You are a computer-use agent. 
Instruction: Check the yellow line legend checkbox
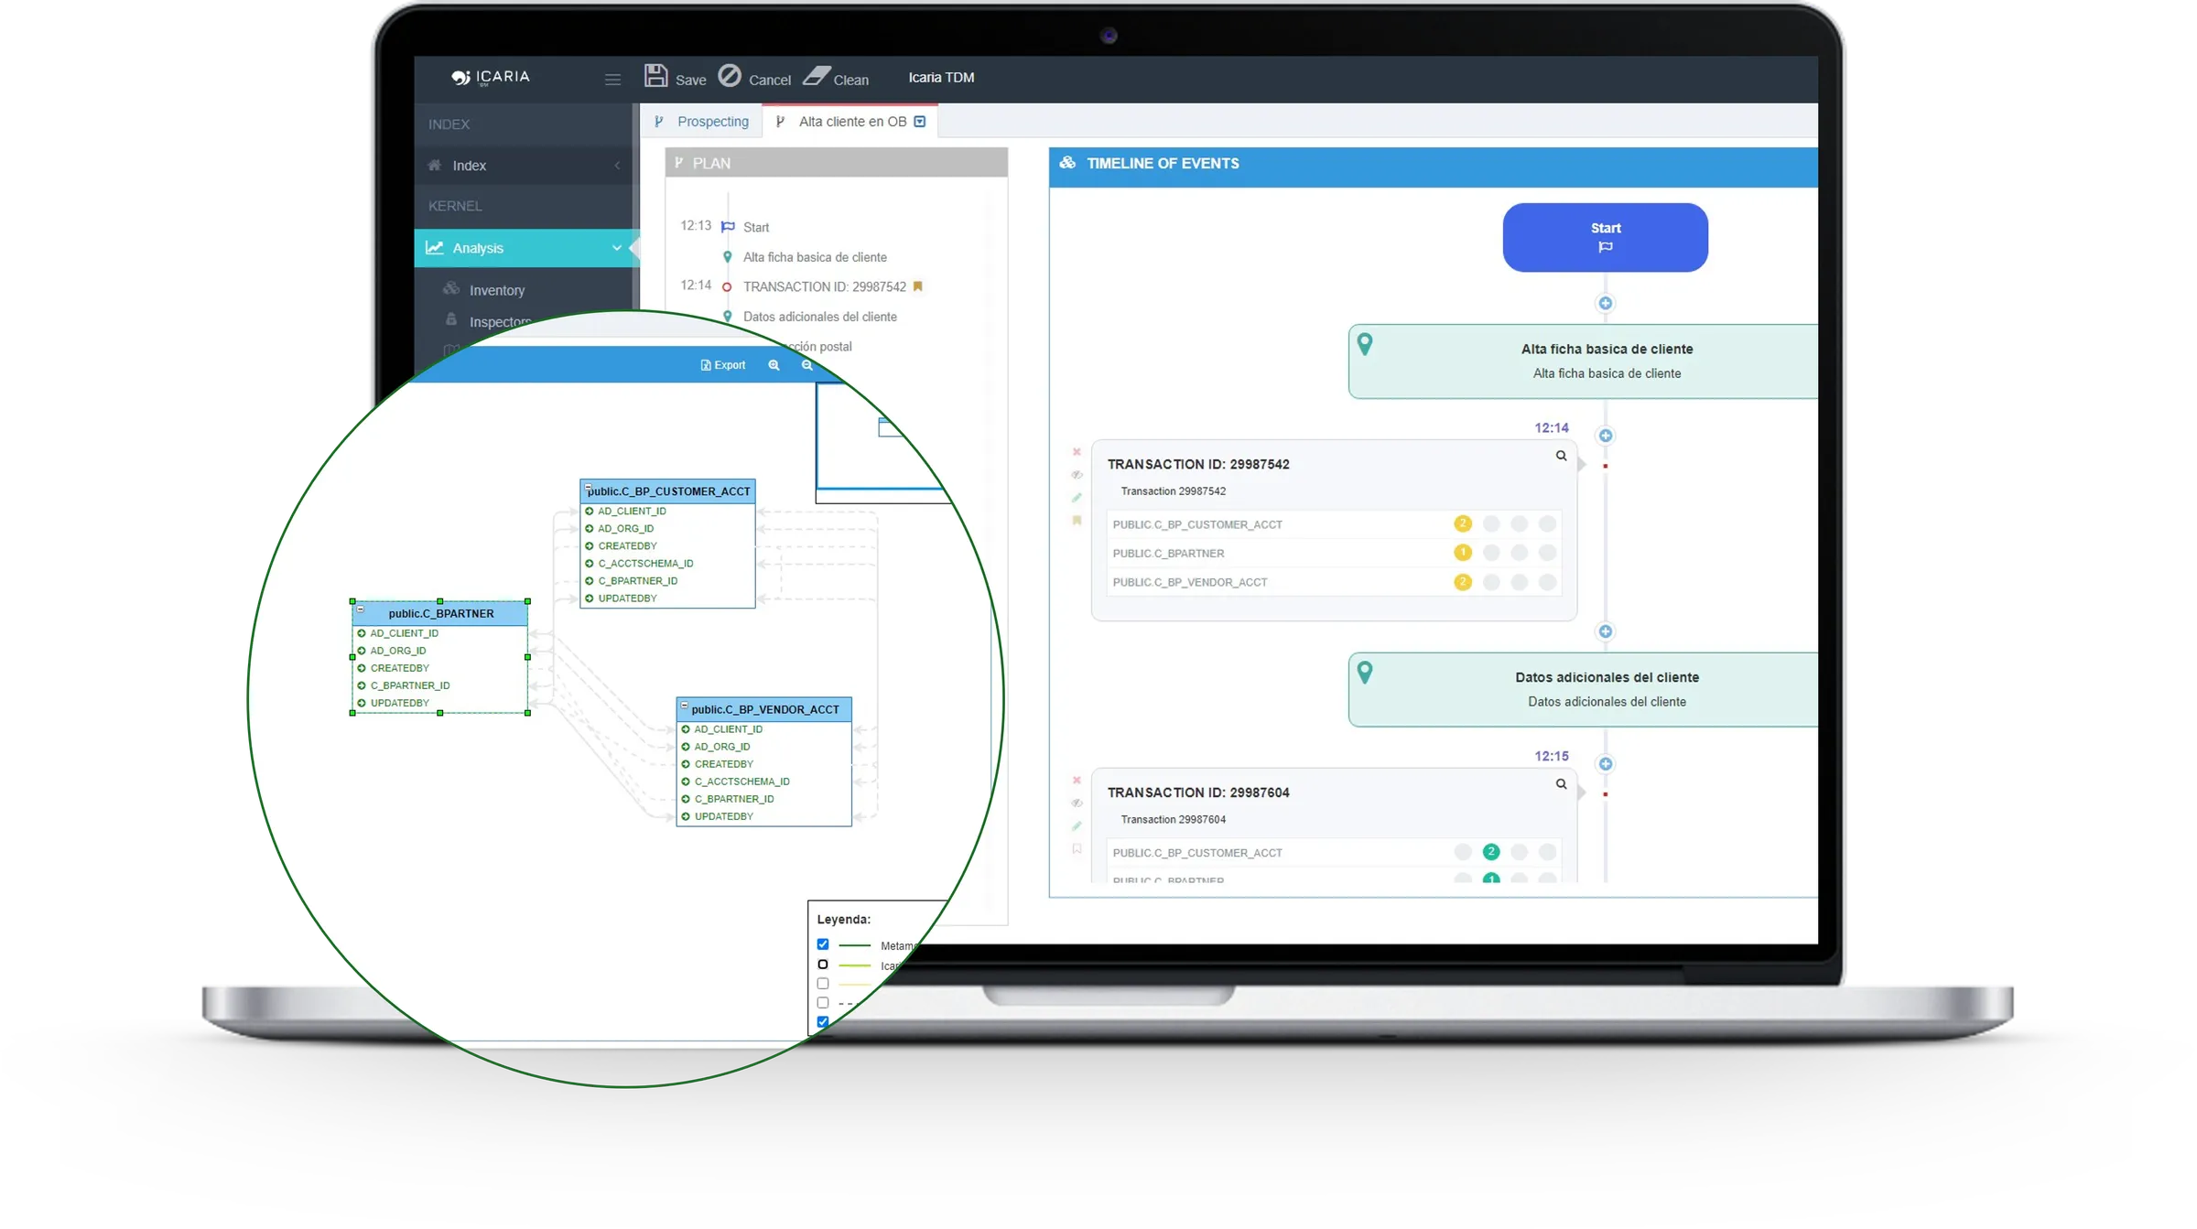tap(822, 984)
